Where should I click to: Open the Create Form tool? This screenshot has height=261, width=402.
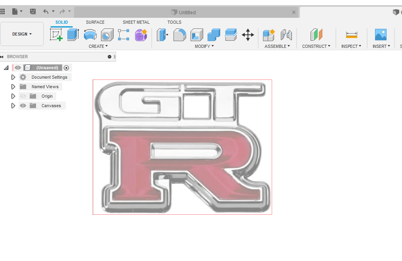[x=141, y=35]
